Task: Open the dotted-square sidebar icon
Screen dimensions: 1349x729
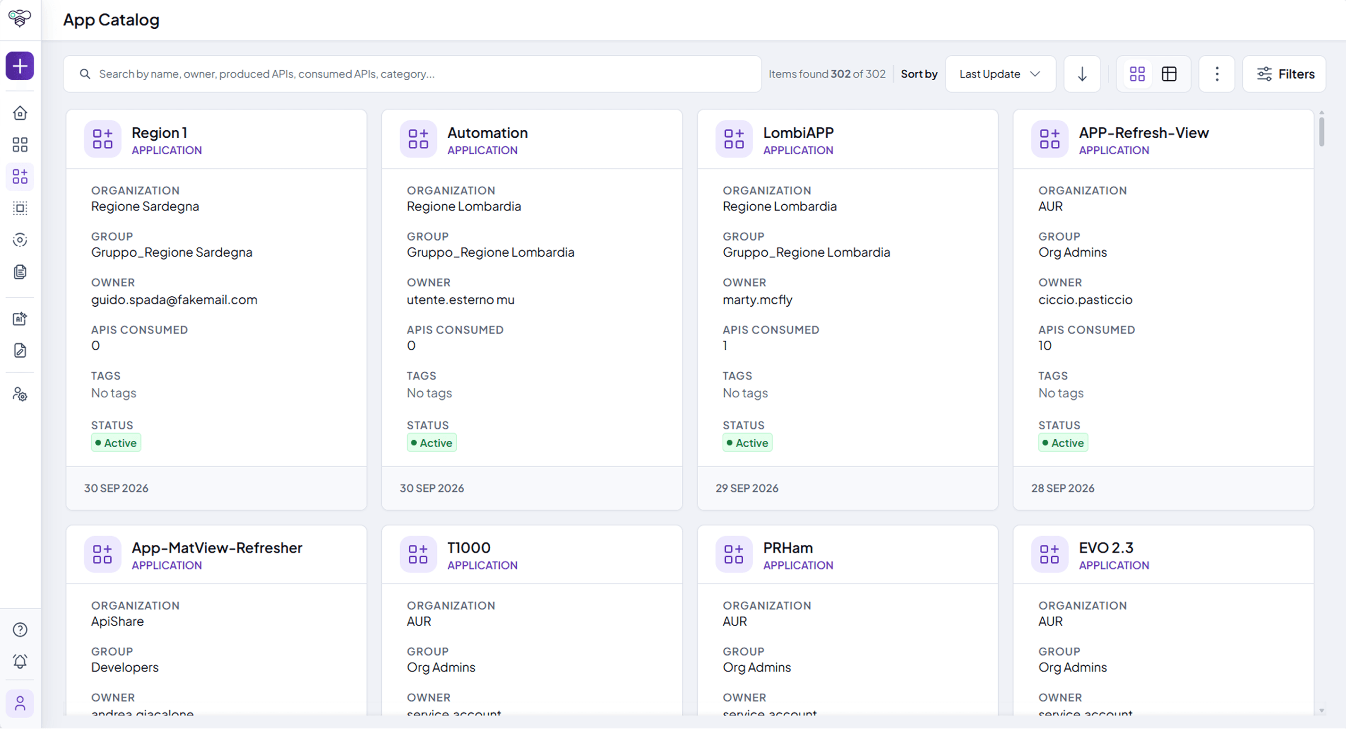Action: pos(20,209)
